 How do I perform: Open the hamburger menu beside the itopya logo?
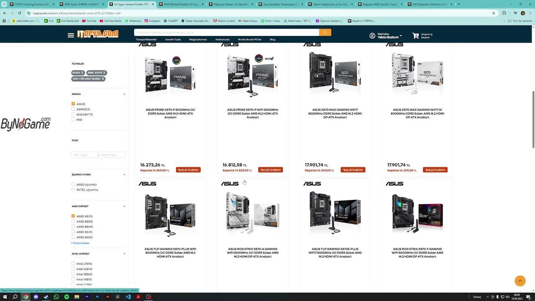tap(71, 35)
